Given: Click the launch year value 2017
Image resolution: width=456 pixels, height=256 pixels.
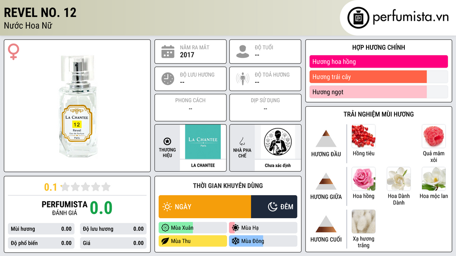Looking at the screenshot, I should [187, 55].
